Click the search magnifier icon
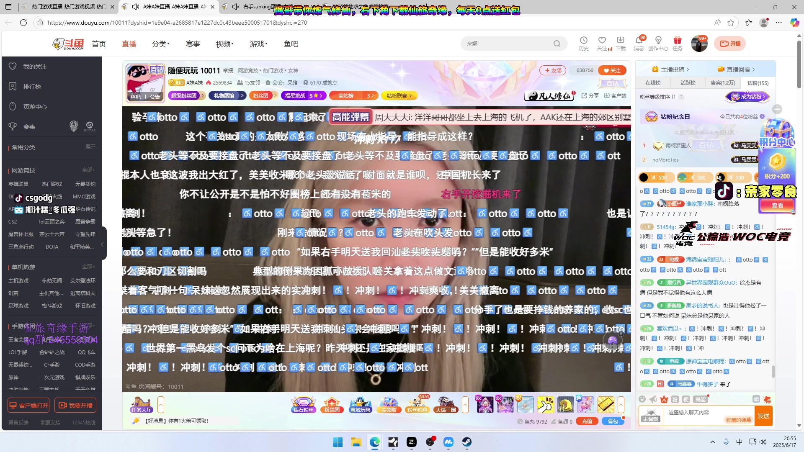This screenshot has width=804, height=452. click(x=557, y=44)
